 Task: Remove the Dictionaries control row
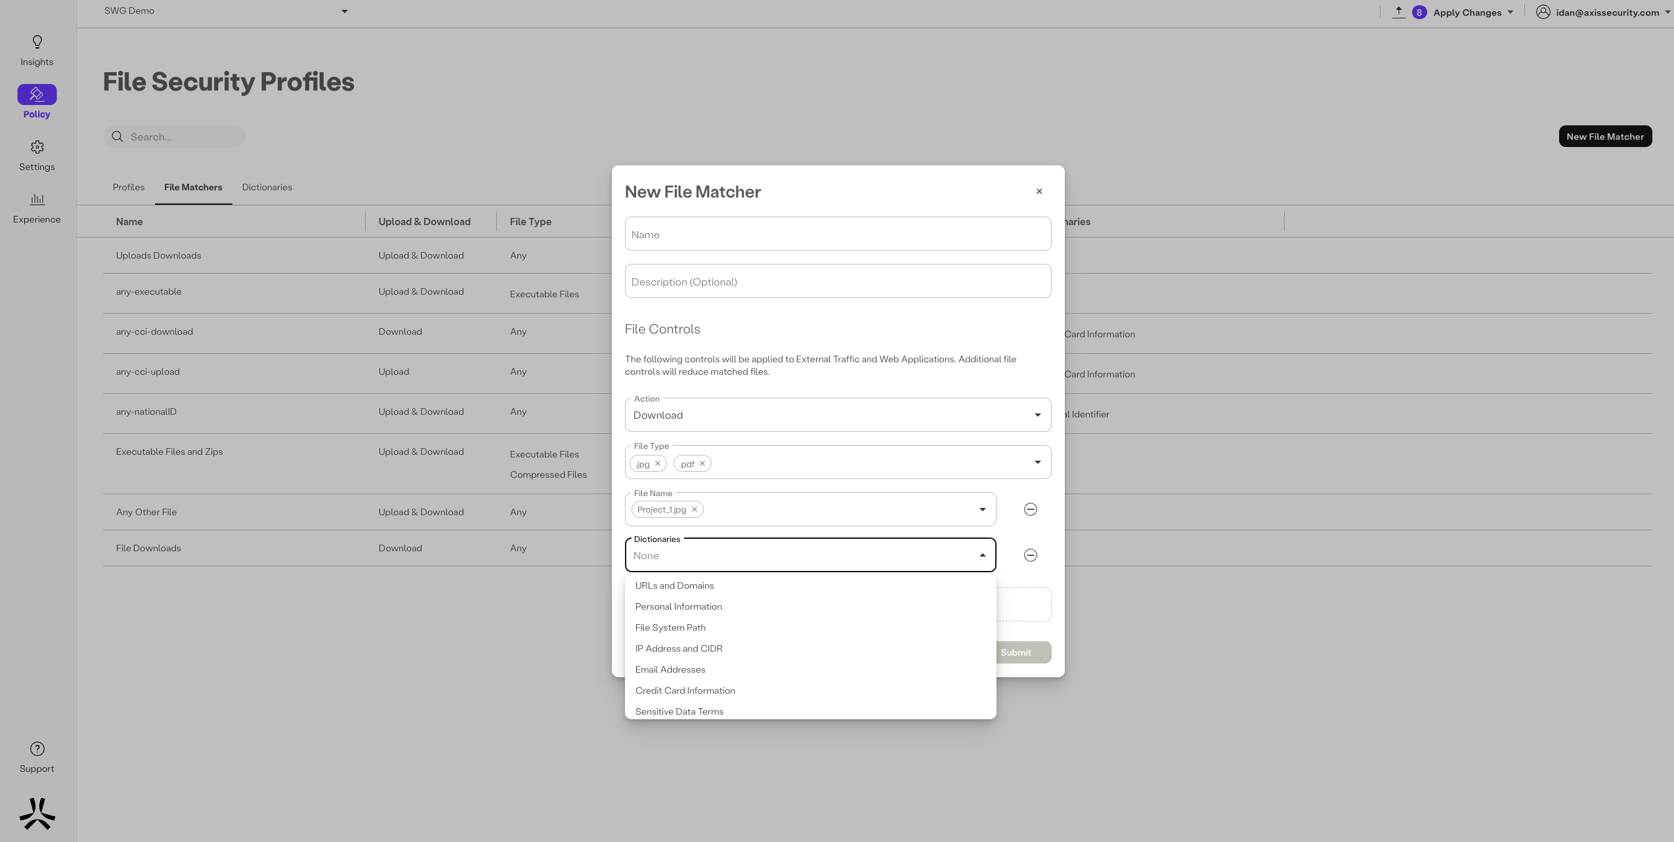[x=1030, y=555]
